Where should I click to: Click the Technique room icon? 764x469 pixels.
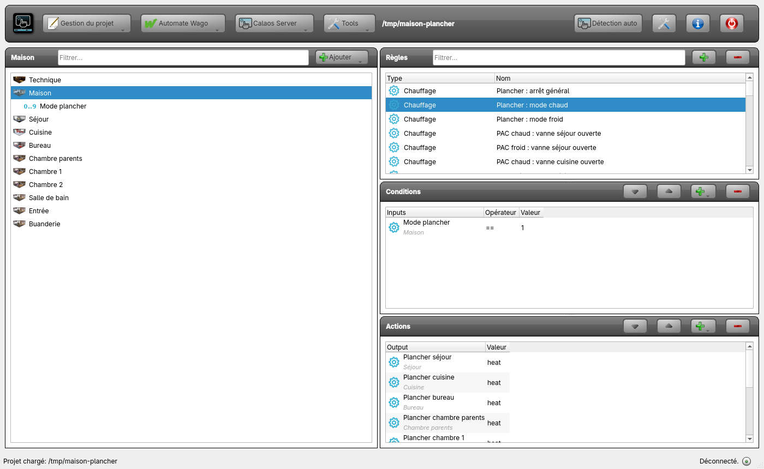[x=20, y=80]
